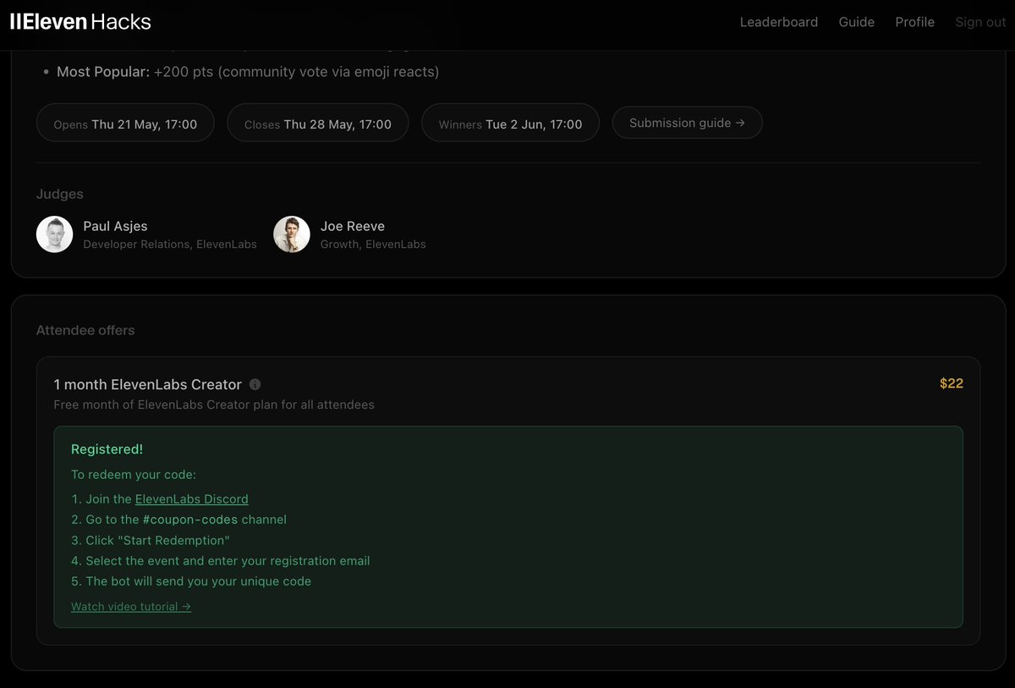This screenshot has height=688, width=1015.
Task: Click the Most Popular +200 pts line
Action: pyautogui.click(x=248, y=72)
